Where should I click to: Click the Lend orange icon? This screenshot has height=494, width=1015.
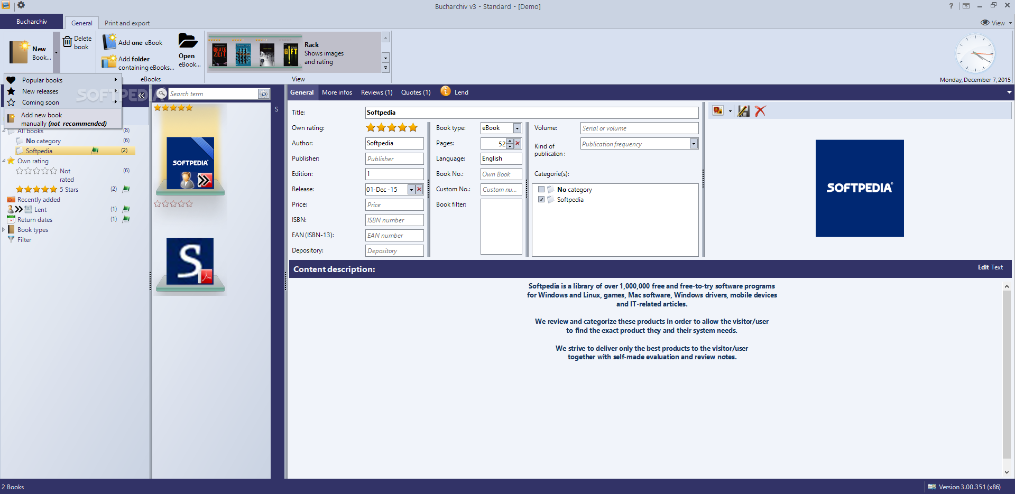click(446, 91)
